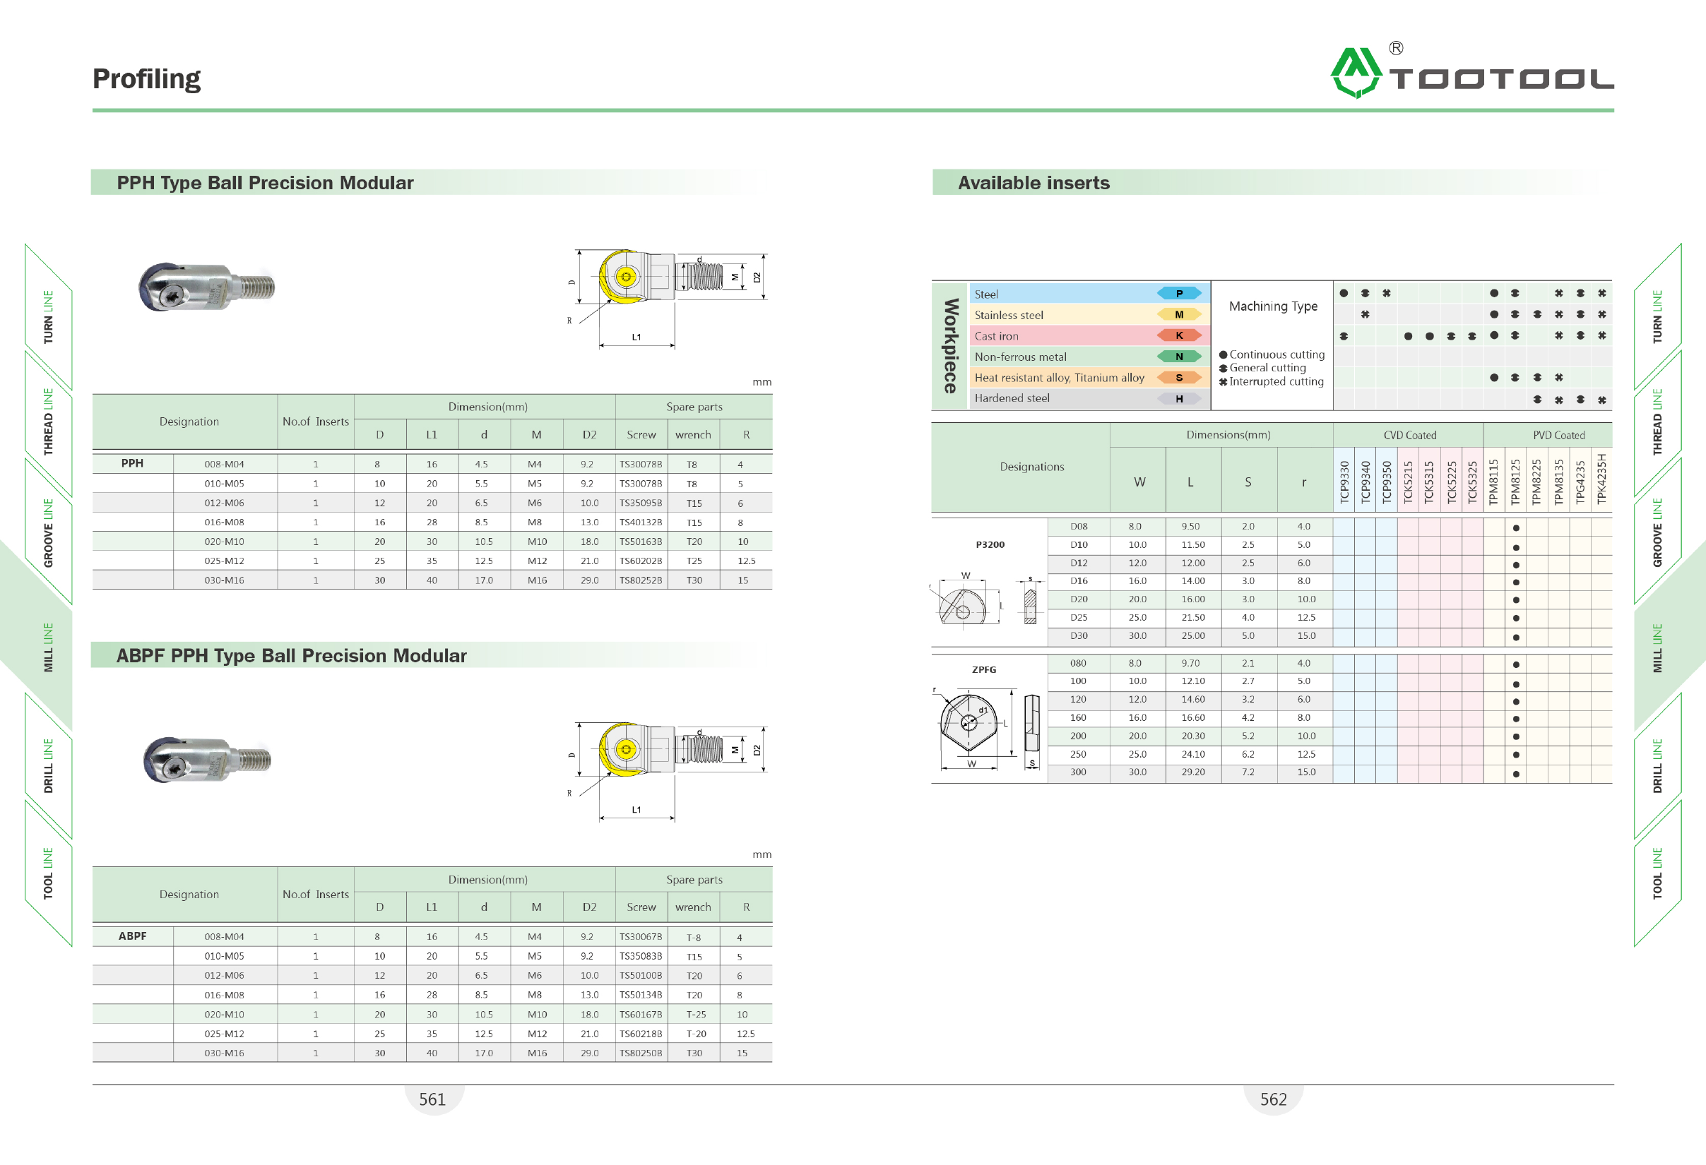Viewport: 1706px width, 1165px height.
Task: Click the Continuous cutting legend symbol
Action: [x=1223, y=355]
